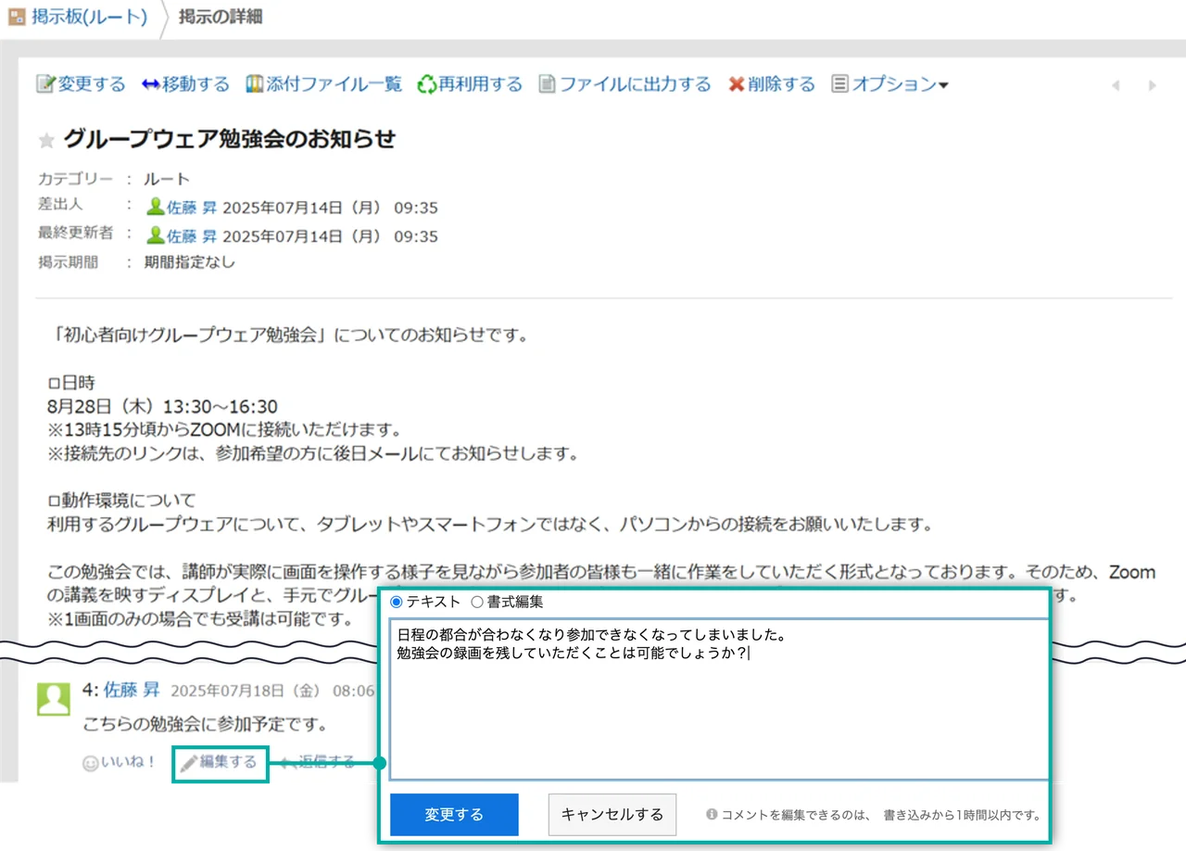Expand the オプション dropdown menu

pyautogui.click(x=899, y=84)
